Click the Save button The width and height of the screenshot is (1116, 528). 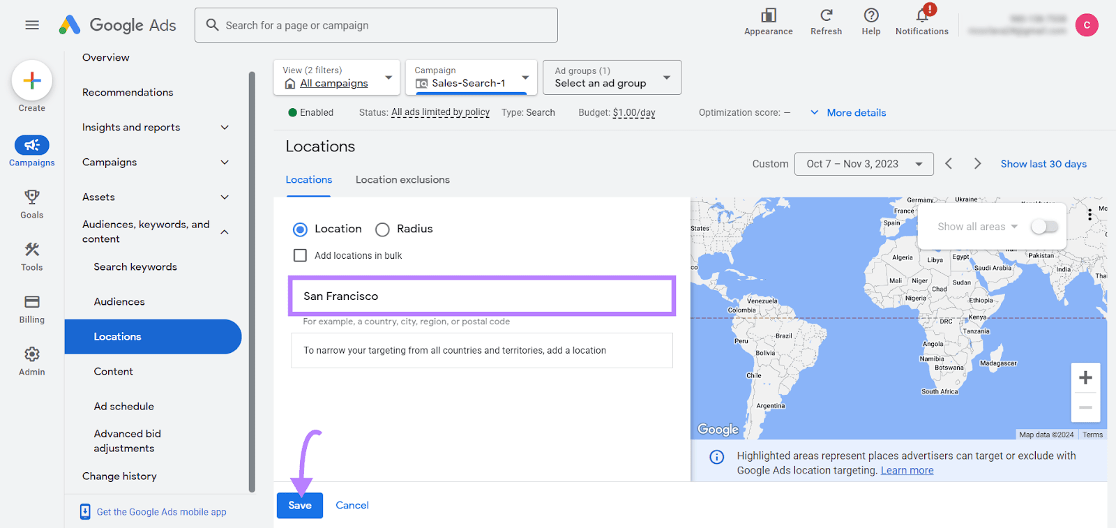coord(300,506)
